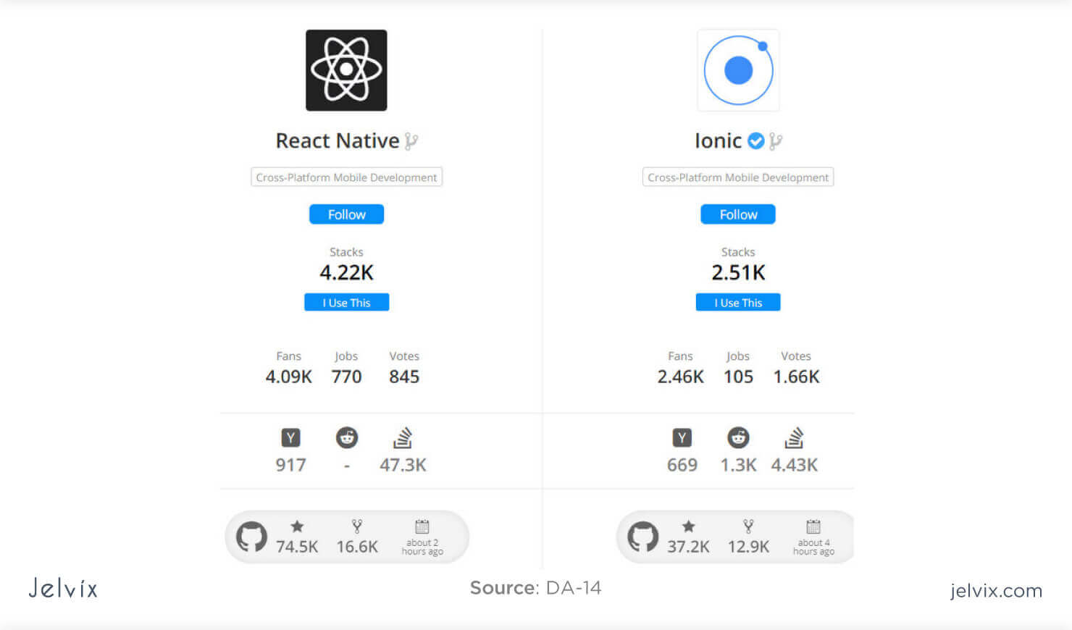This screenshot has width=1072, height=630.
Task: Open the GitHub octocat icon on React Native card
Action: coord(250,537)
